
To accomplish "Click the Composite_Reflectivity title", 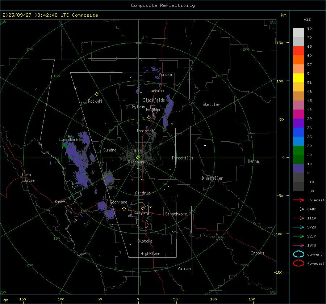I will [x=163, y=5].
